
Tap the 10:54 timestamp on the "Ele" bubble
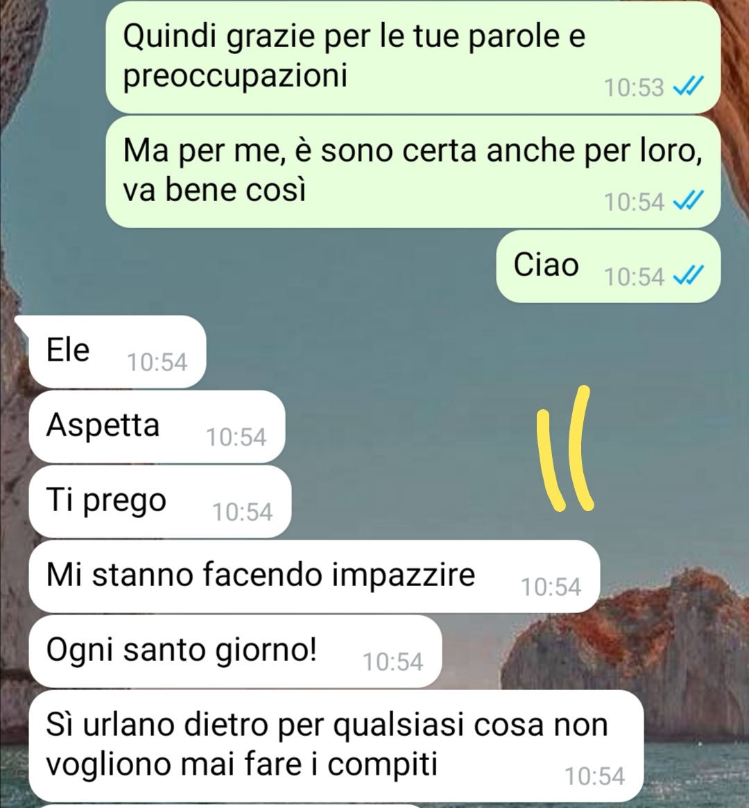click(157, 362)
